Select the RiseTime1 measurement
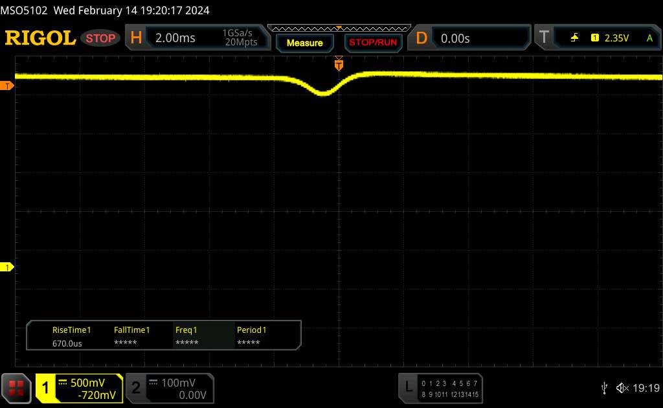 coord(71,330)
